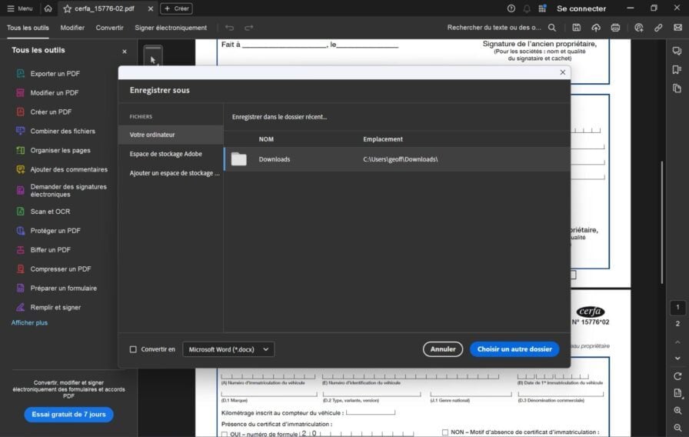Close the Enregistrer sous dialog
Viewport: 689px width, 437px height.
tap(562, 72)
